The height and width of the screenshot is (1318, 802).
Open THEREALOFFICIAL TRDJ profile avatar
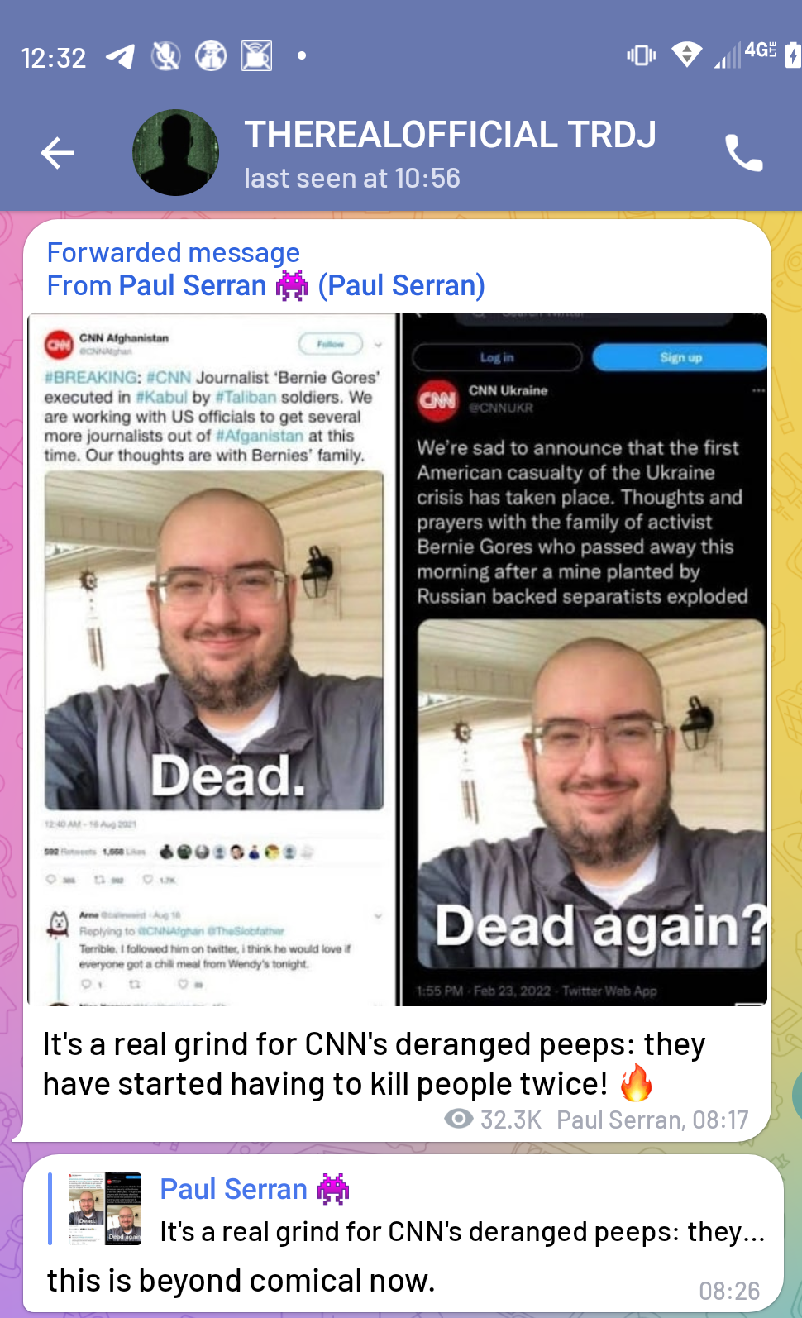tap(176, 153)
